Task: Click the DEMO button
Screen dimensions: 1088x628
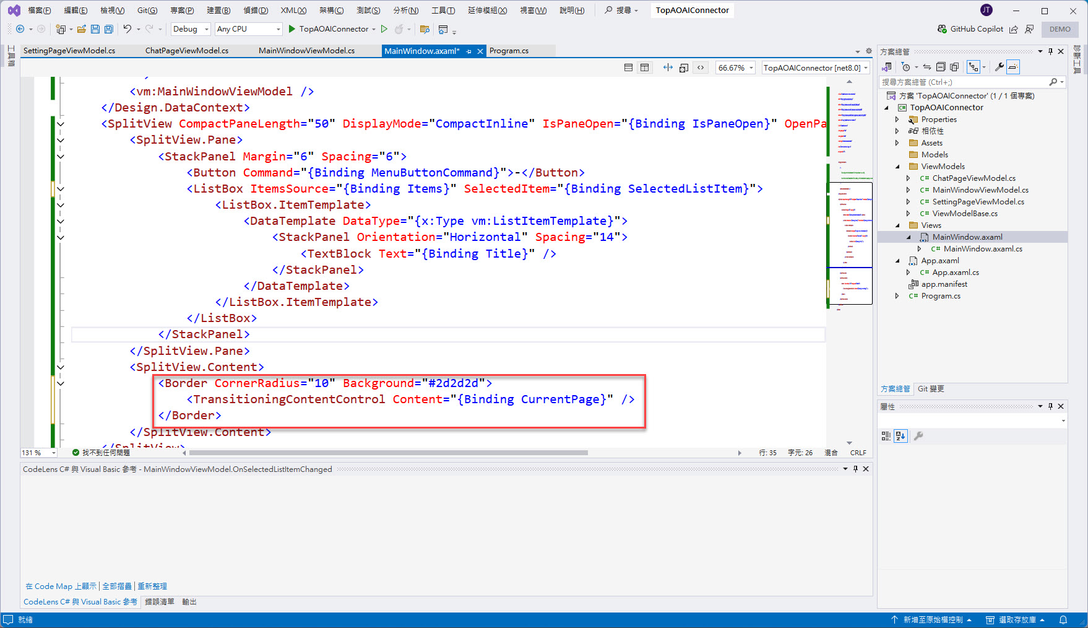Action: (x=1060, y=29)
